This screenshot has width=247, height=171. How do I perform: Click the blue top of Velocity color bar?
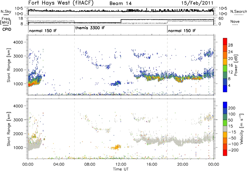pyautogui.click(x=225, y=105)
